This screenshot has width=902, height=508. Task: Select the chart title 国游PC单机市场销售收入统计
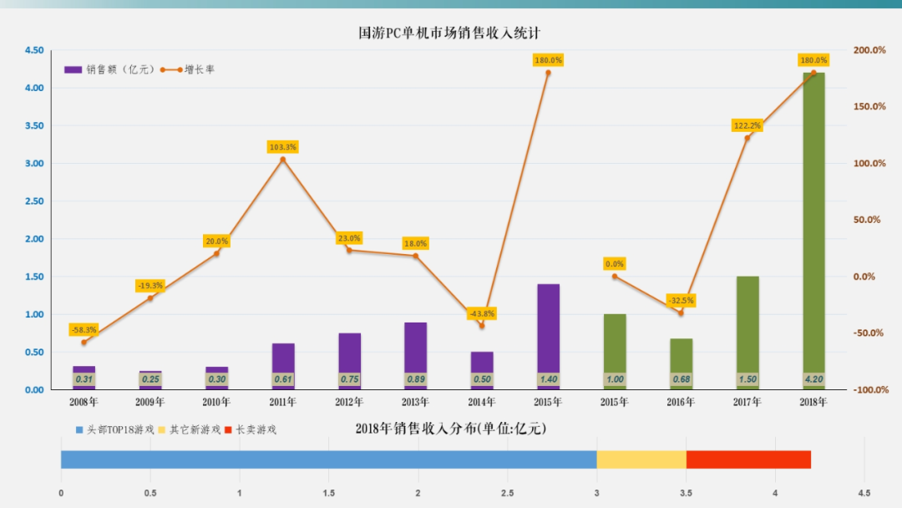[x=449, y=33]
